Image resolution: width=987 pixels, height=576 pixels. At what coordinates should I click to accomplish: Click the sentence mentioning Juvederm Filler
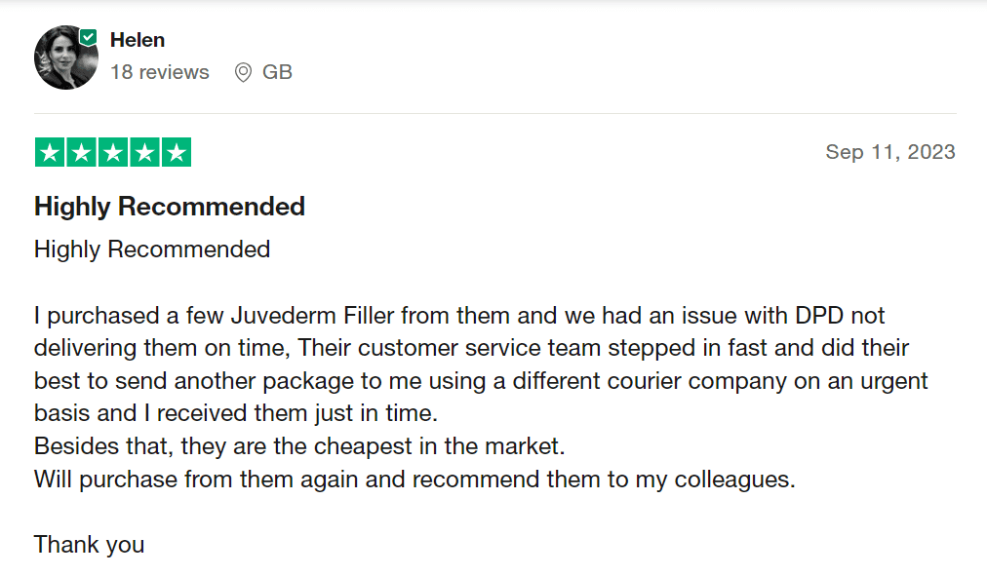[x=293, y=316]
